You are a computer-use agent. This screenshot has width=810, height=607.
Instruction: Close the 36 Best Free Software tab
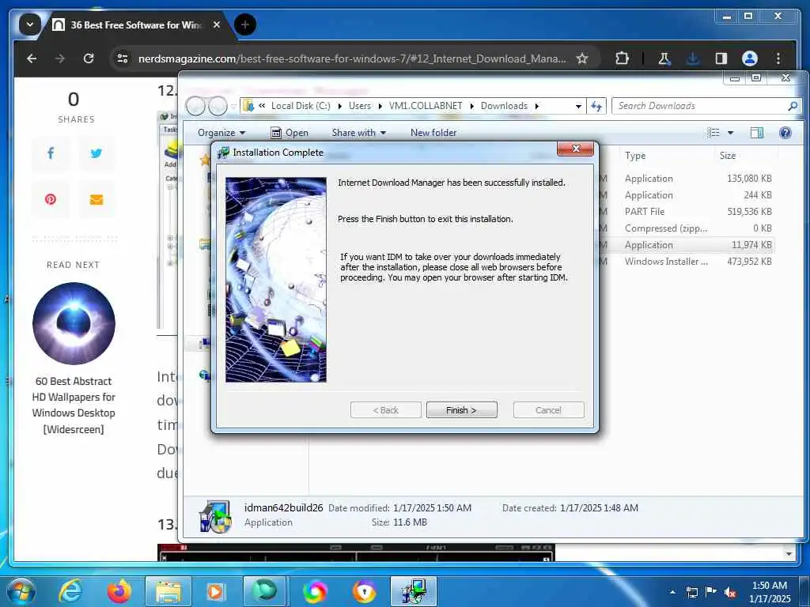click(x=217, y=25)
